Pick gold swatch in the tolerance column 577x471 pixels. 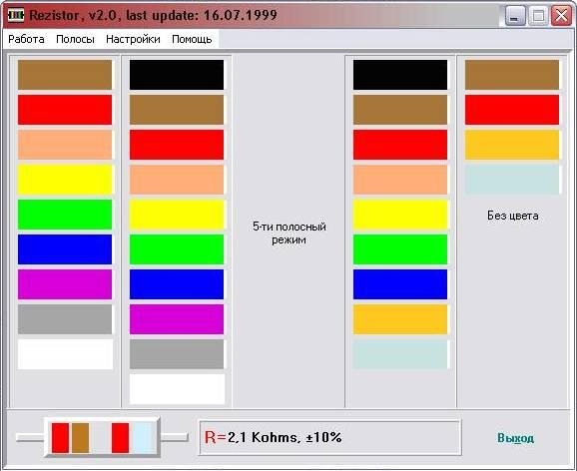pos(512,145)
